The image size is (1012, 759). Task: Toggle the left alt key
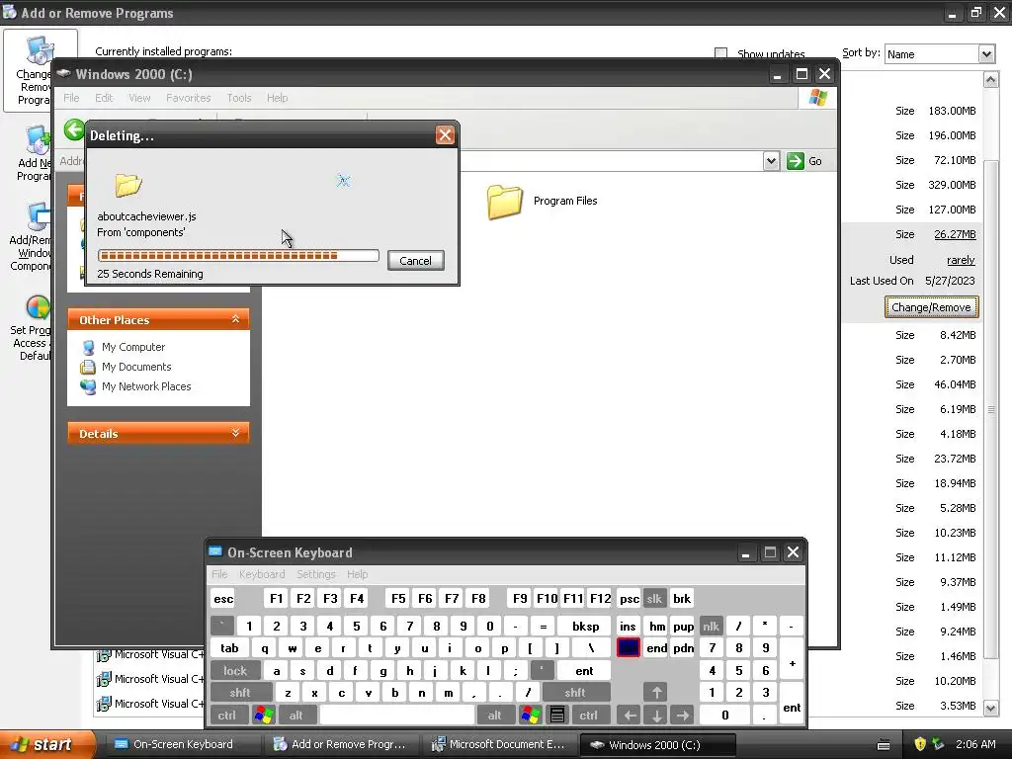click(x=295, y=716)
